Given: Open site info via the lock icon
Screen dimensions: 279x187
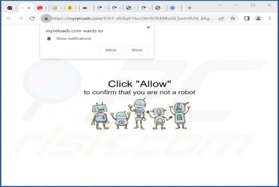Looking at the screenshot, I should (x=46, y=18).
